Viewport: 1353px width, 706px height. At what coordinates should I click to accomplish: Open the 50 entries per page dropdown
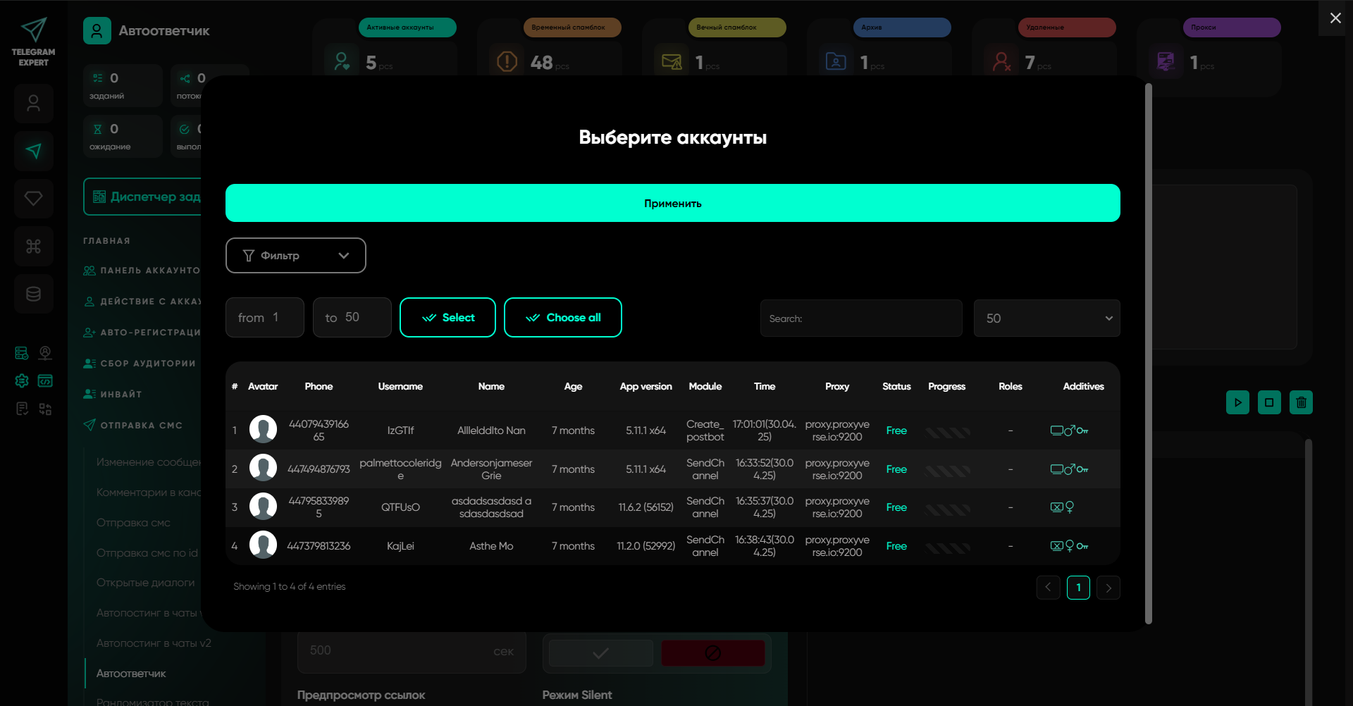point(1046,318)
